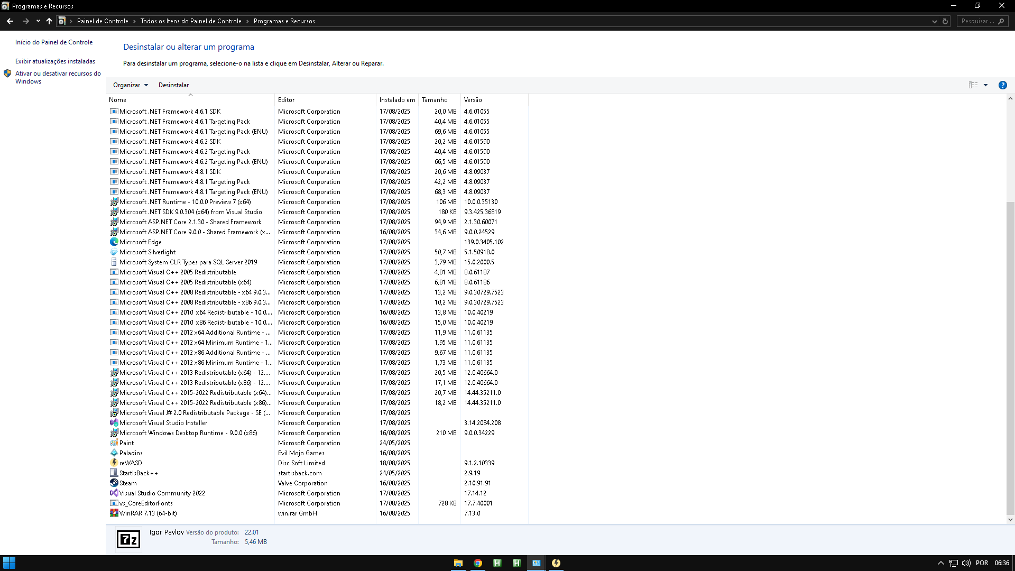Sort by the Versão column header
This screenshot has height=571, width=1015.
coord(494,99)
